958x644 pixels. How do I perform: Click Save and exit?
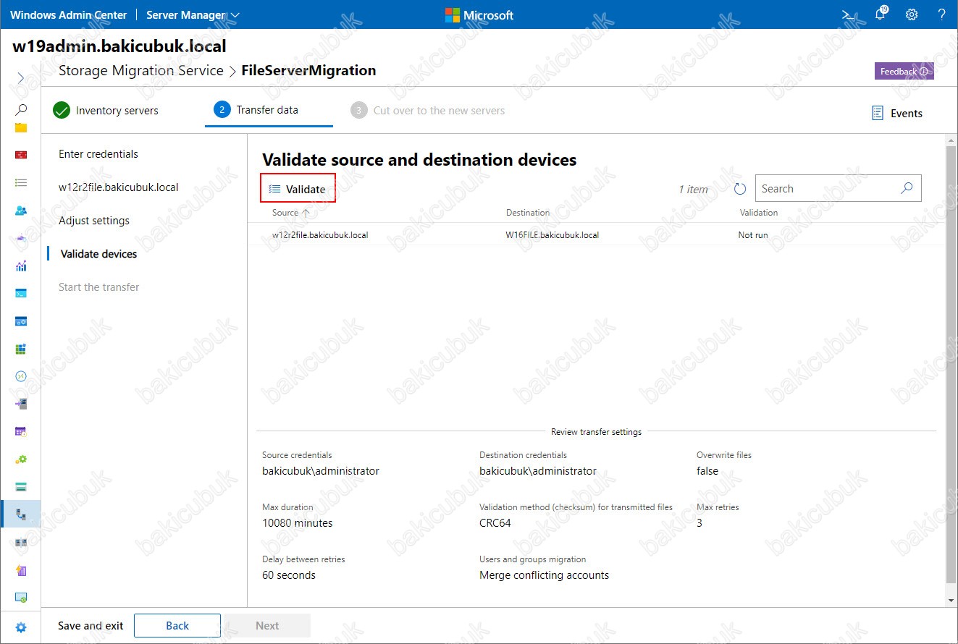point(91,626)
